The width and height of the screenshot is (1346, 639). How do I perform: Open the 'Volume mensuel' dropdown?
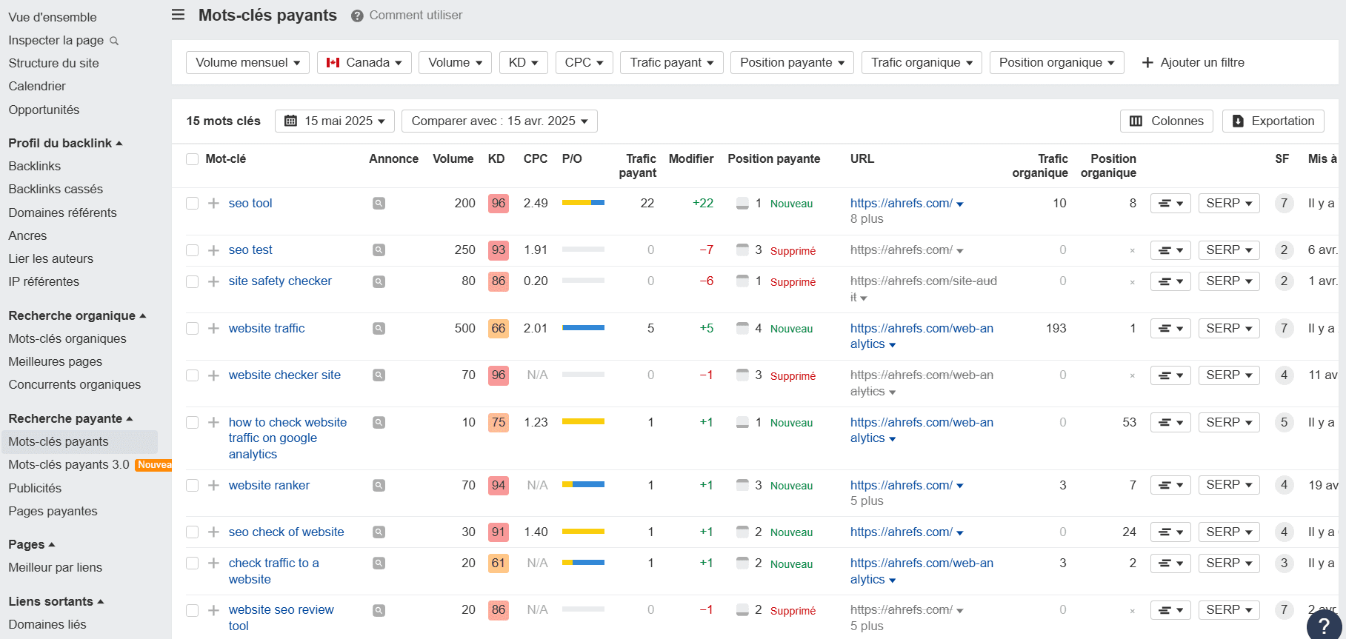247,63
